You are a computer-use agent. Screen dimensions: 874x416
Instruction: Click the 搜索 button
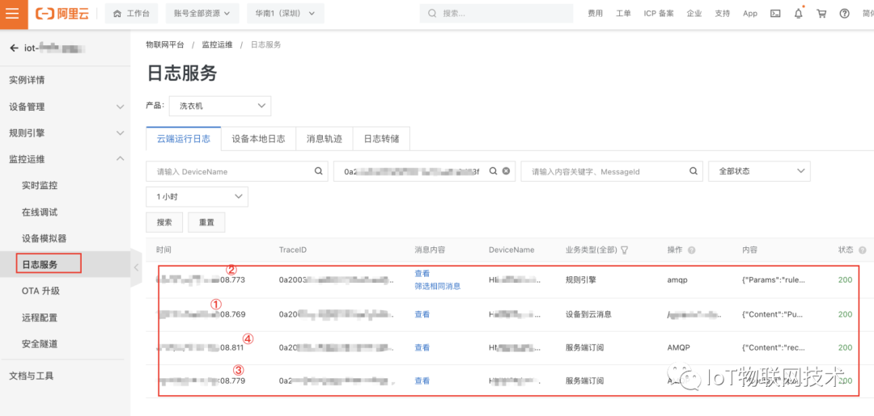click(x=164, y=222)
